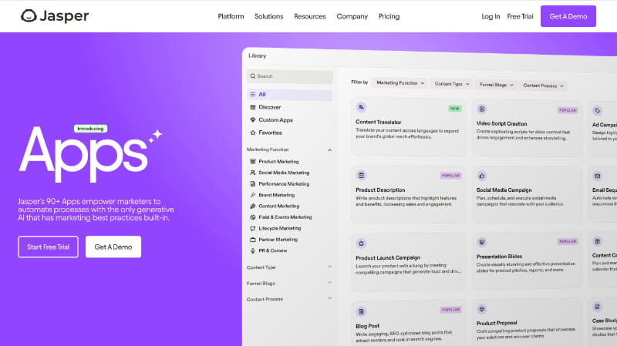This screenshot has height=346, width=617.
Task: Click the Library search field
Action: 289,76
